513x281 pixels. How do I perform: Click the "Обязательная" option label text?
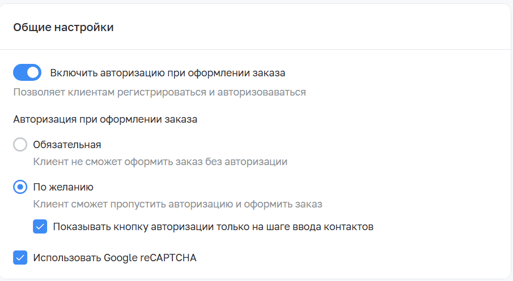[x=67, y=145]
